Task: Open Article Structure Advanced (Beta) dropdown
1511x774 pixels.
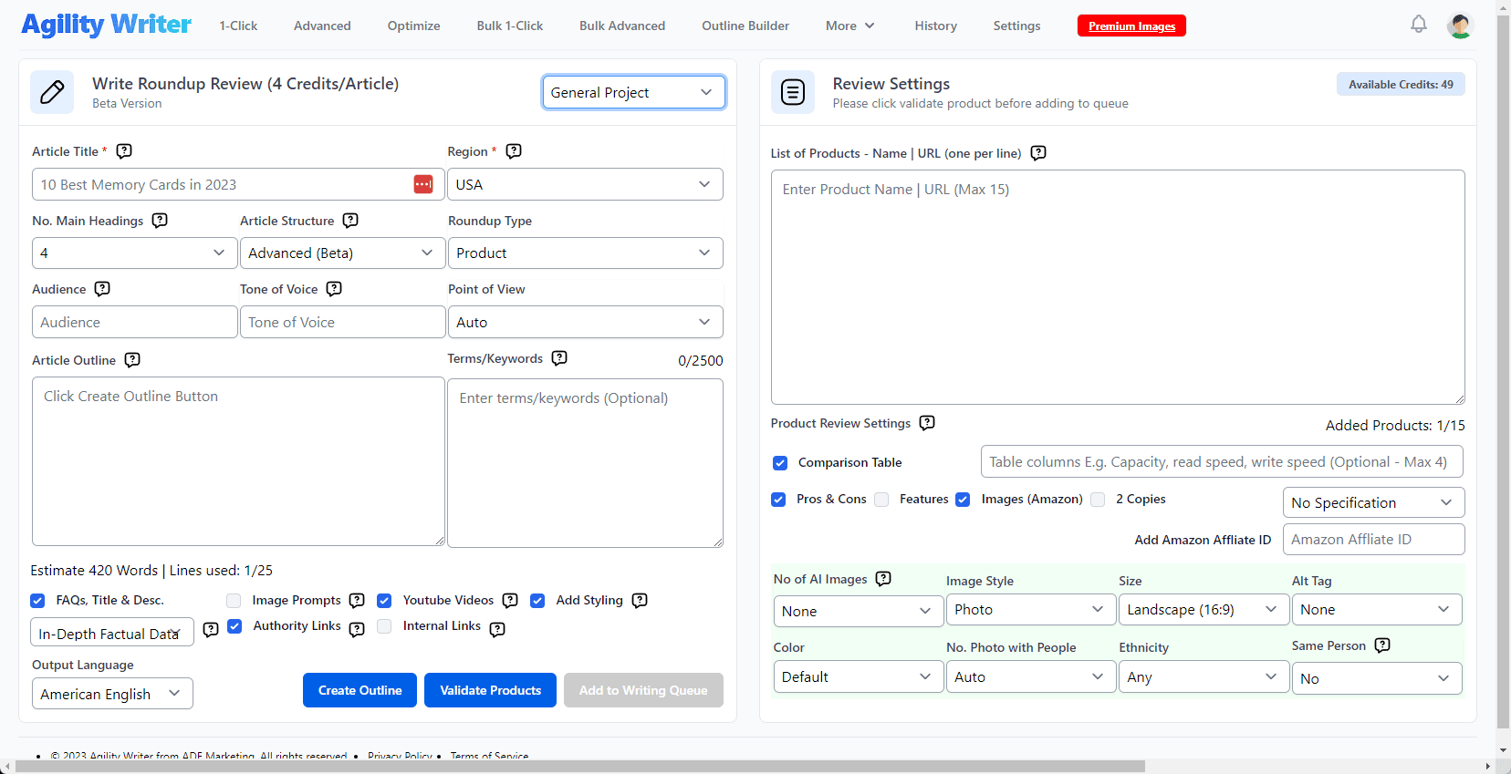Action: tap(342, 253)
